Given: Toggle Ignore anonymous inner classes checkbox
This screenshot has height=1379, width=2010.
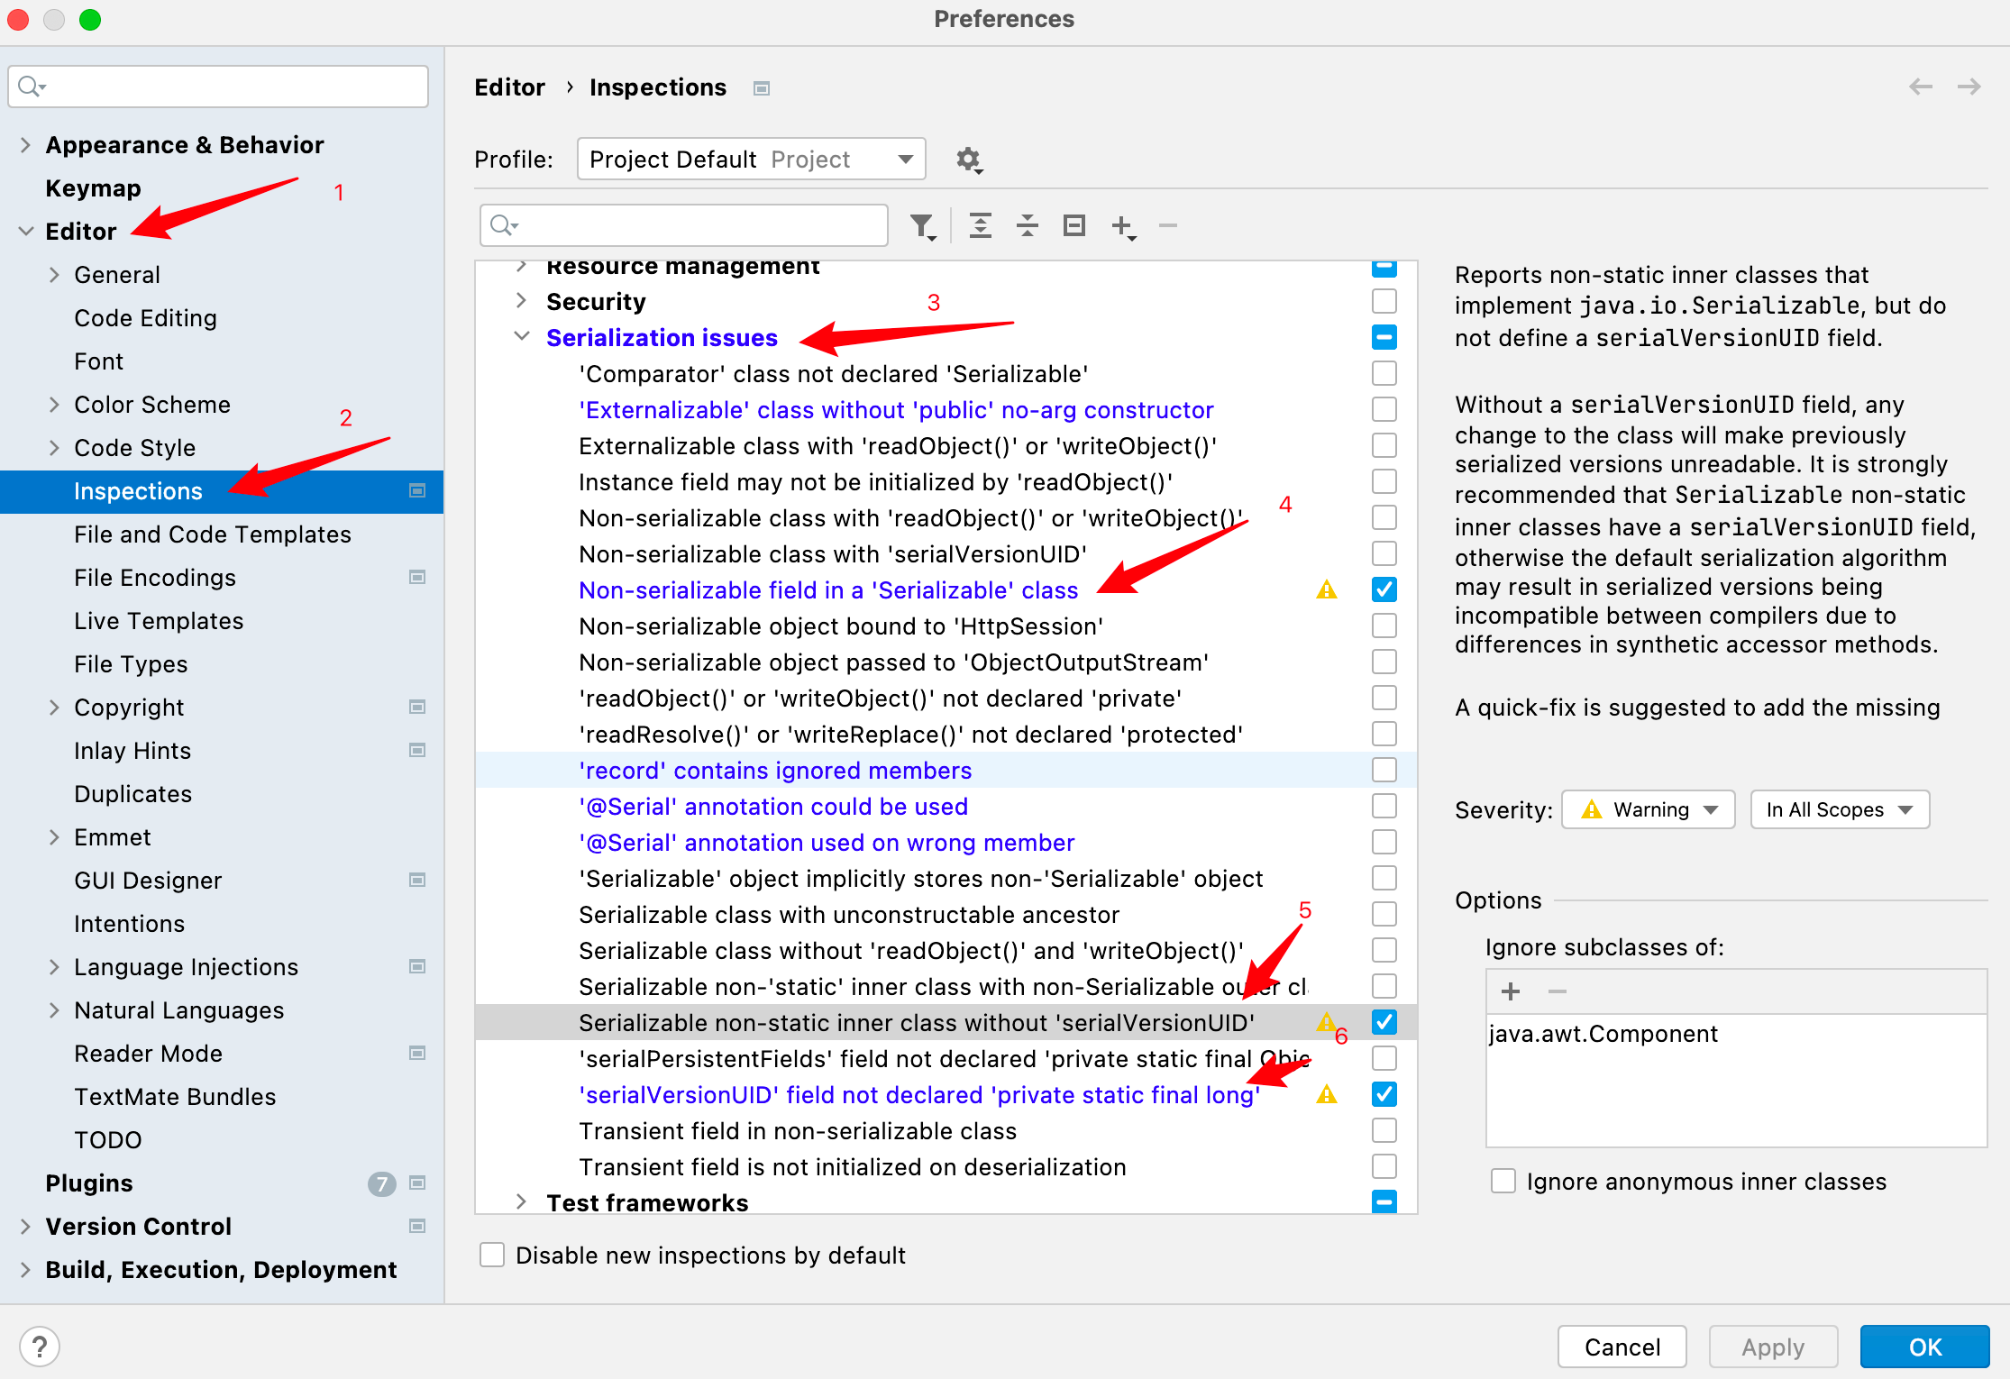Looking at the screenshot, I should click(1503, 1181).
